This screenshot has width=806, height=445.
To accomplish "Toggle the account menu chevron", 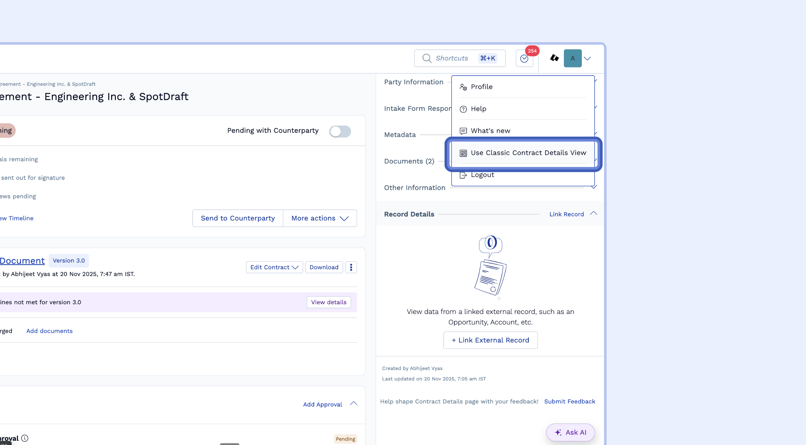I will tap(587, 58).
